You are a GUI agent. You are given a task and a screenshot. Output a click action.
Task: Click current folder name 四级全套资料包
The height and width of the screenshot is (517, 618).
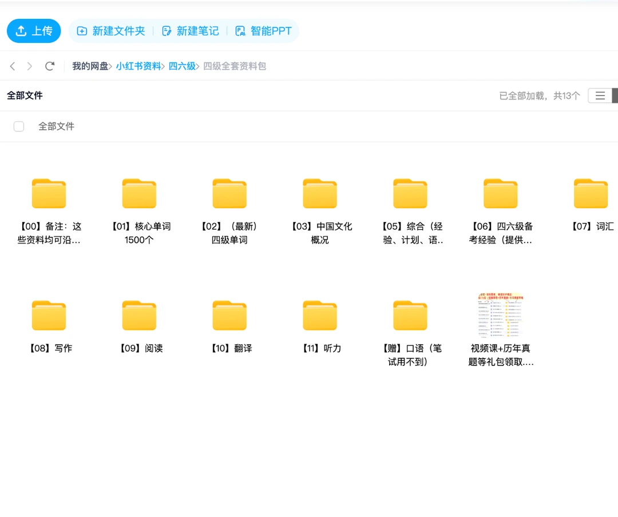click(235, 66)
